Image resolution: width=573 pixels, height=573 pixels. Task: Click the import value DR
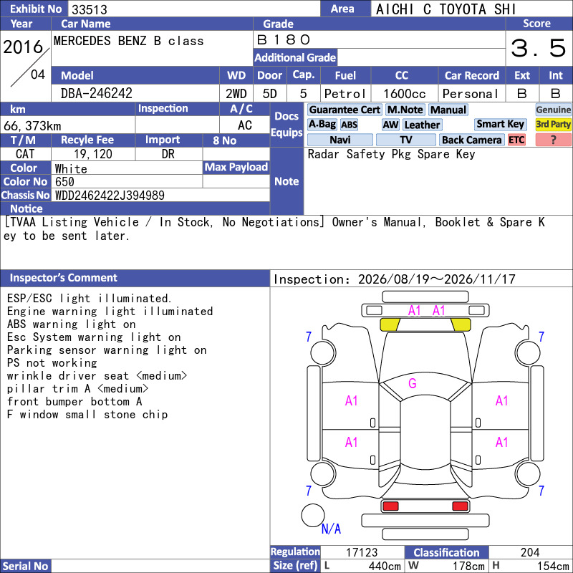[x=168, y=154]
